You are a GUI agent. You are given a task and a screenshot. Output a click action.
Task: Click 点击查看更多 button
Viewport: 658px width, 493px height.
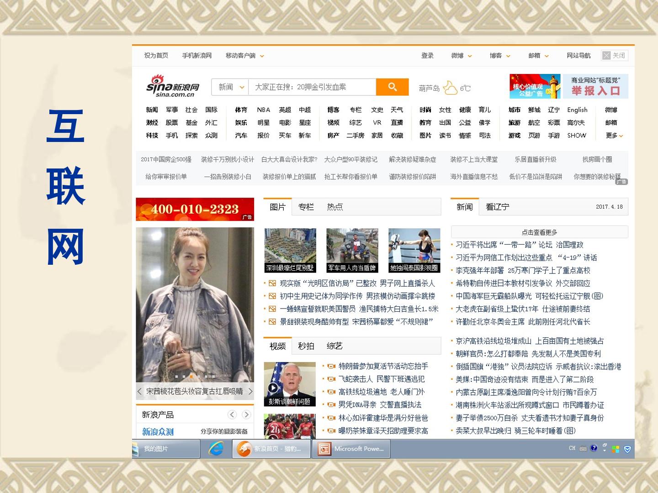[539, 232]
